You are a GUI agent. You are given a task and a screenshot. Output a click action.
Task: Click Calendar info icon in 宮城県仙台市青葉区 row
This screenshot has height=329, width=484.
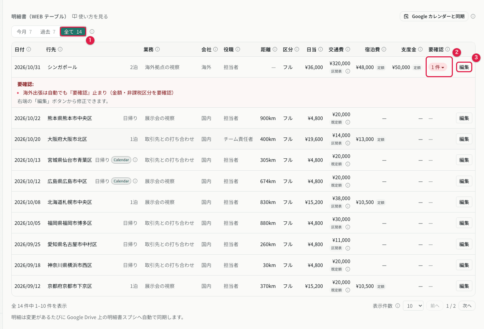135,160
